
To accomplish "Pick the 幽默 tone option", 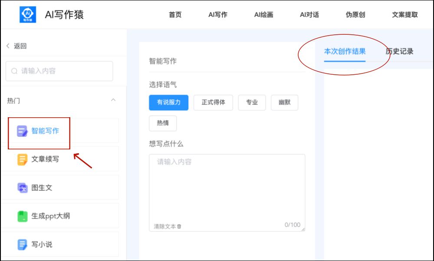I will (284, 102).
